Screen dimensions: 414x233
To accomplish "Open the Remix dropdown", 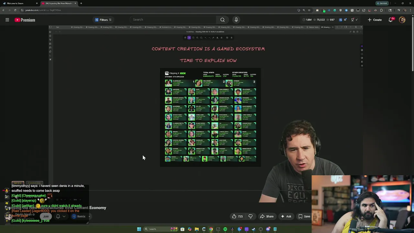I will coord(81,216).
